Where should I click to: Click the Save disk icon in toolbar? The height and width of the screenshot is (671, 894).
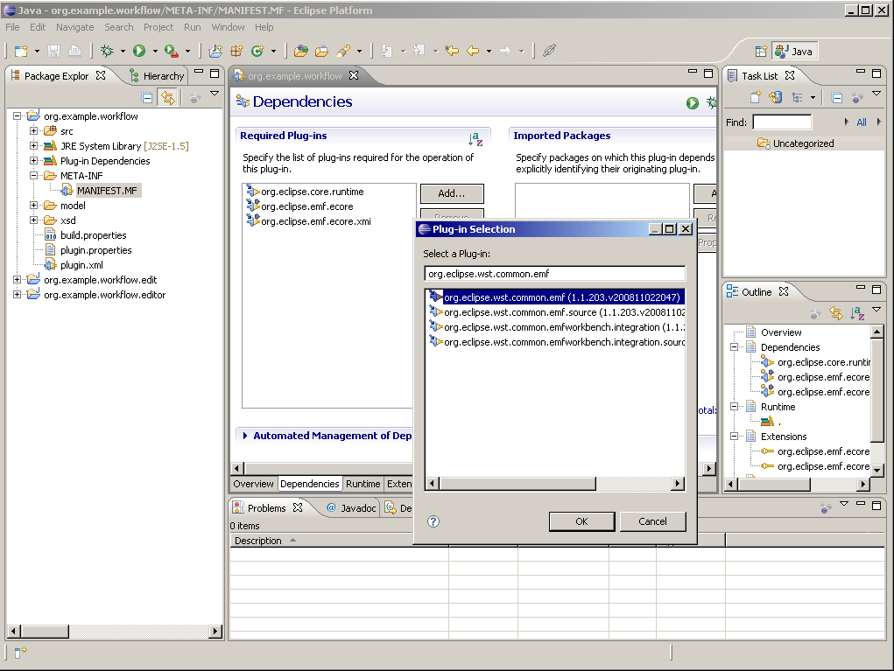pos(54,52)
